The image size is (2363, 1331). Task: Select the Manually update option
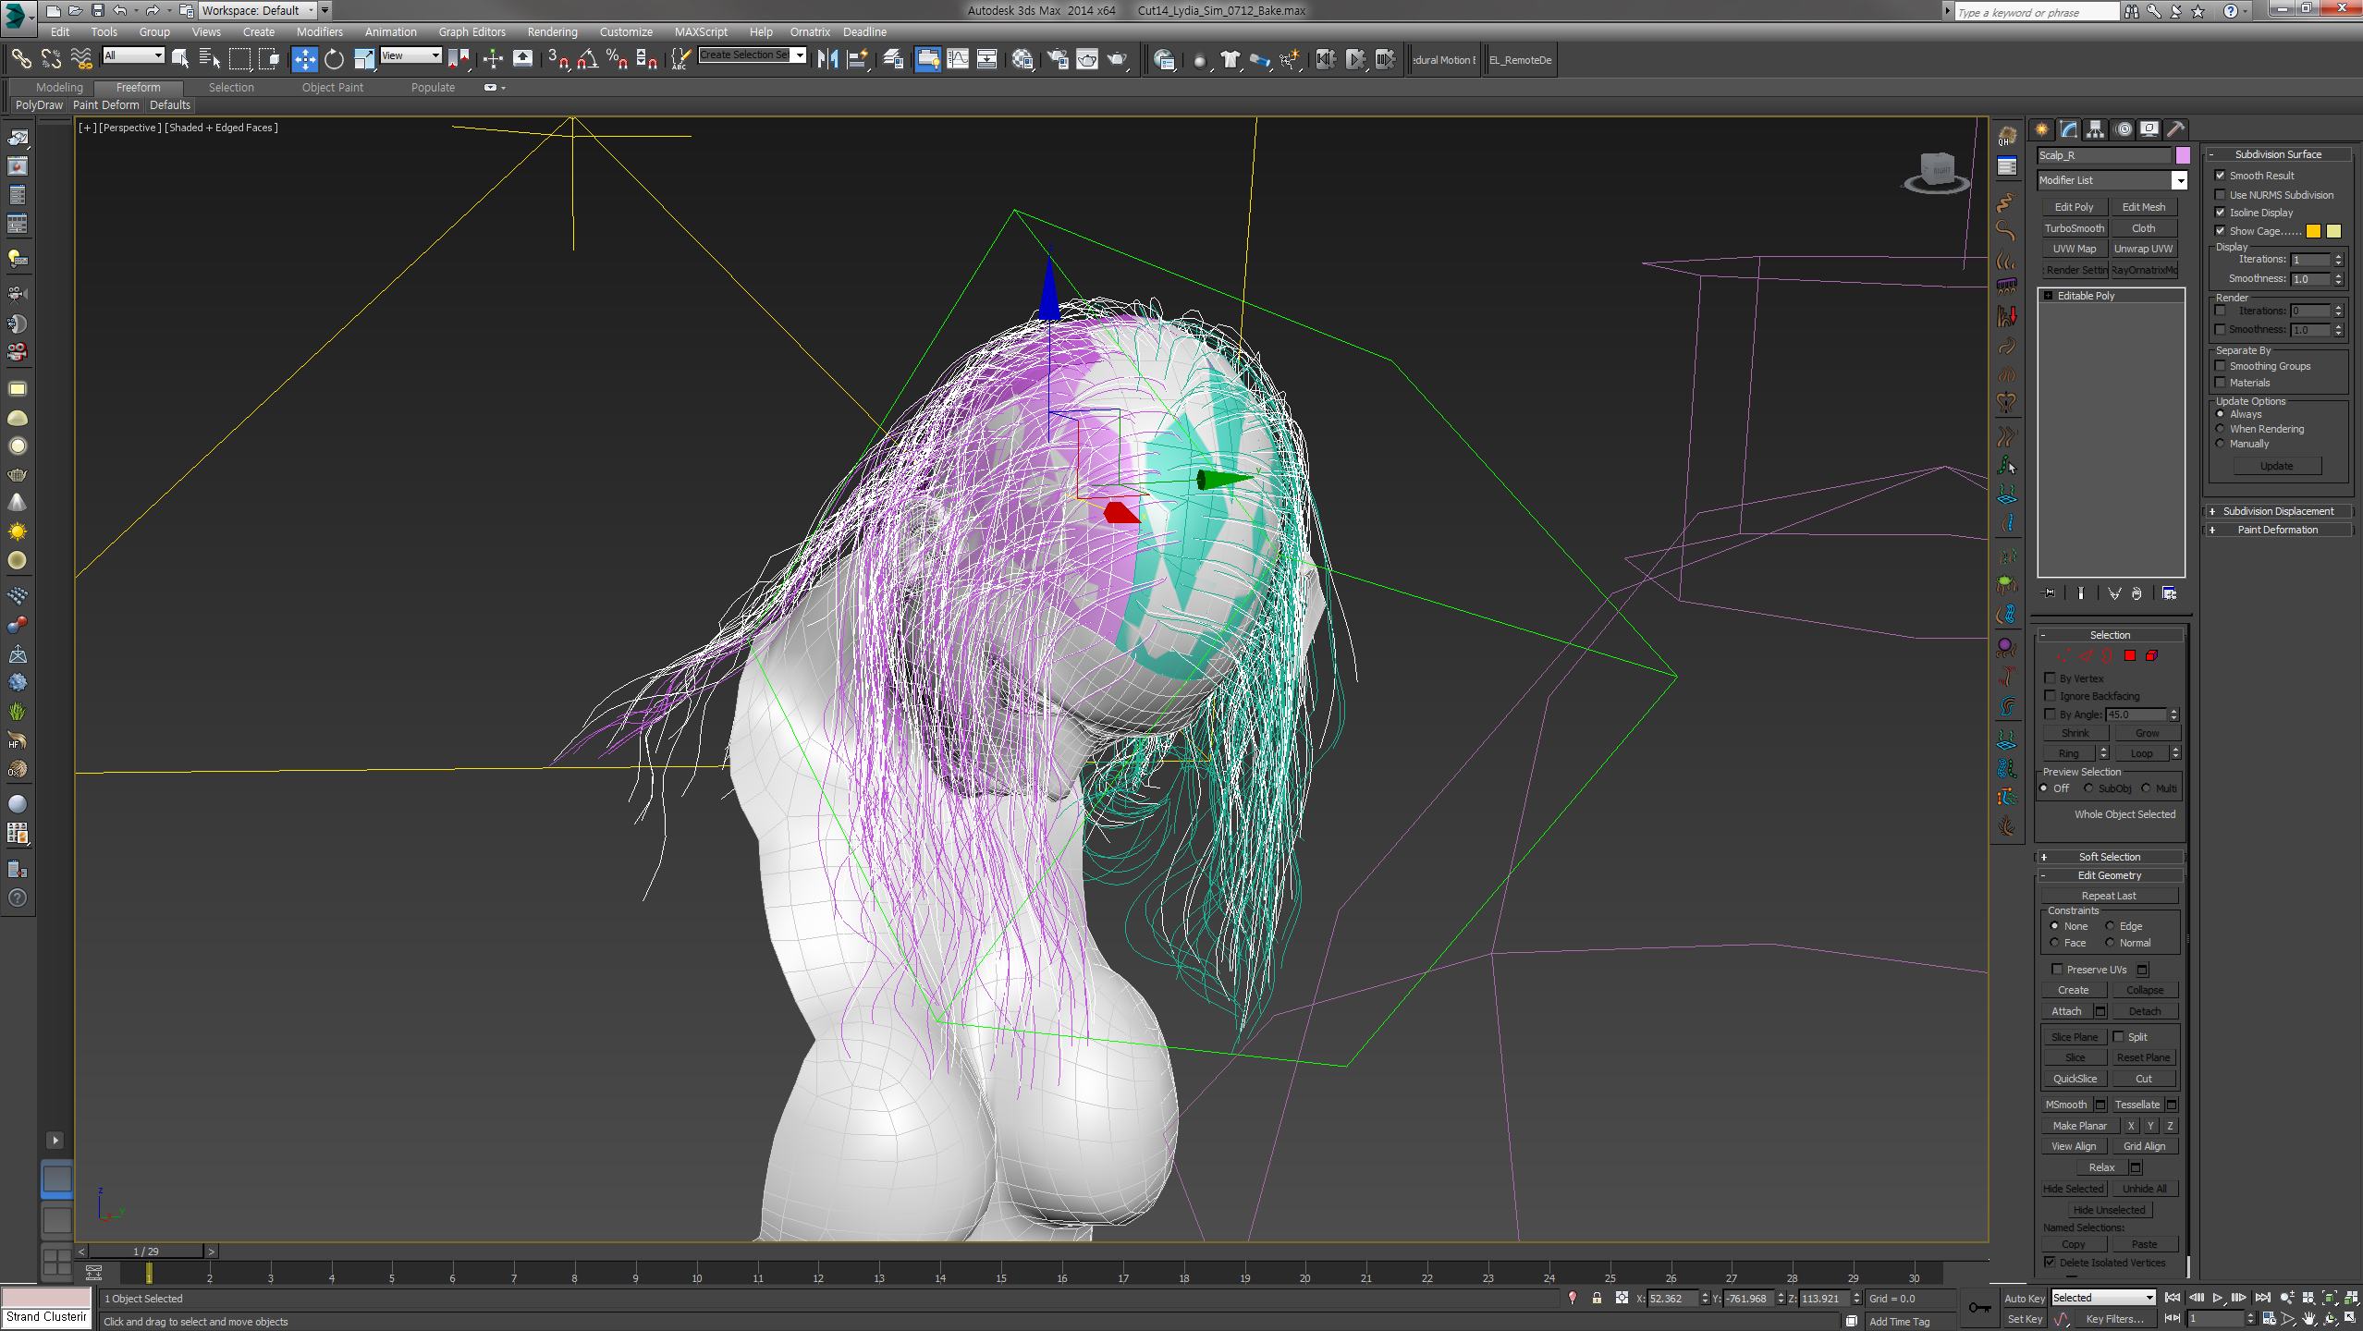point(2221,444)
